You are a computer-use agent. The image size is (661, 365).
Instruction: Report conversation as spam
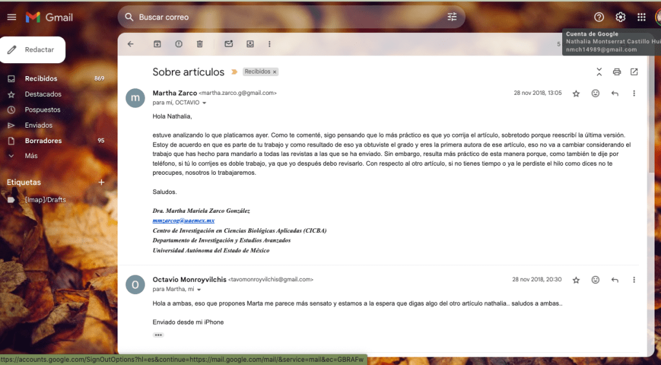(x=178, y=44)
